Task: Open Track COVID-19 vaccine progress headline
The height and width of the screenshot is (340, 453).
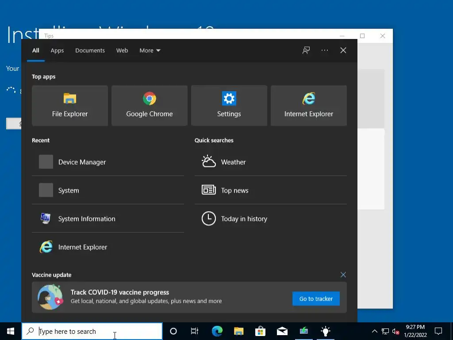Action: pyautogui.click(x=120, y=292)
